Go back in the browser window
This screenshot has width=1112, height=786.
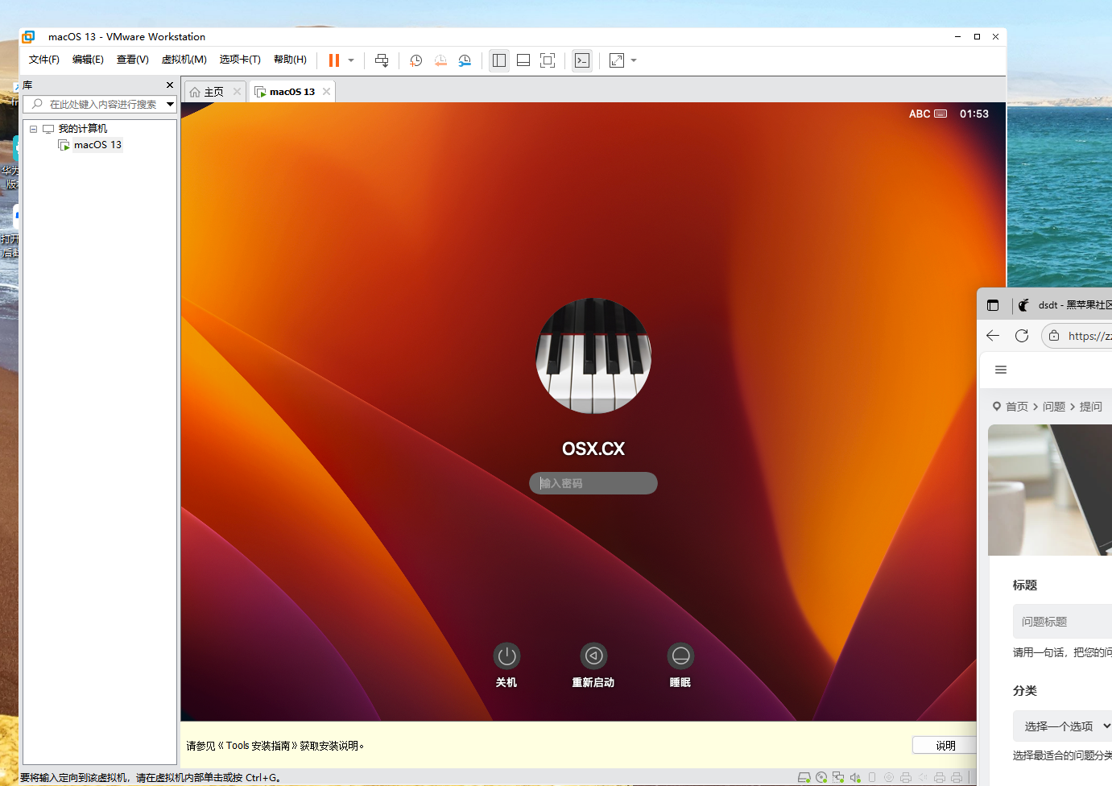(x=993, y=336)
